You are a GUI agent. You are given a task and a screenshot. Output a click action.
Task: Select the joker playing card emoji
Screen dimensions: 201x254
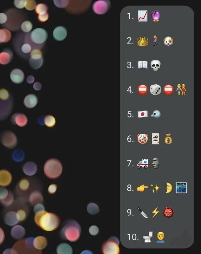pyautogui.click(x=155, y=139)
